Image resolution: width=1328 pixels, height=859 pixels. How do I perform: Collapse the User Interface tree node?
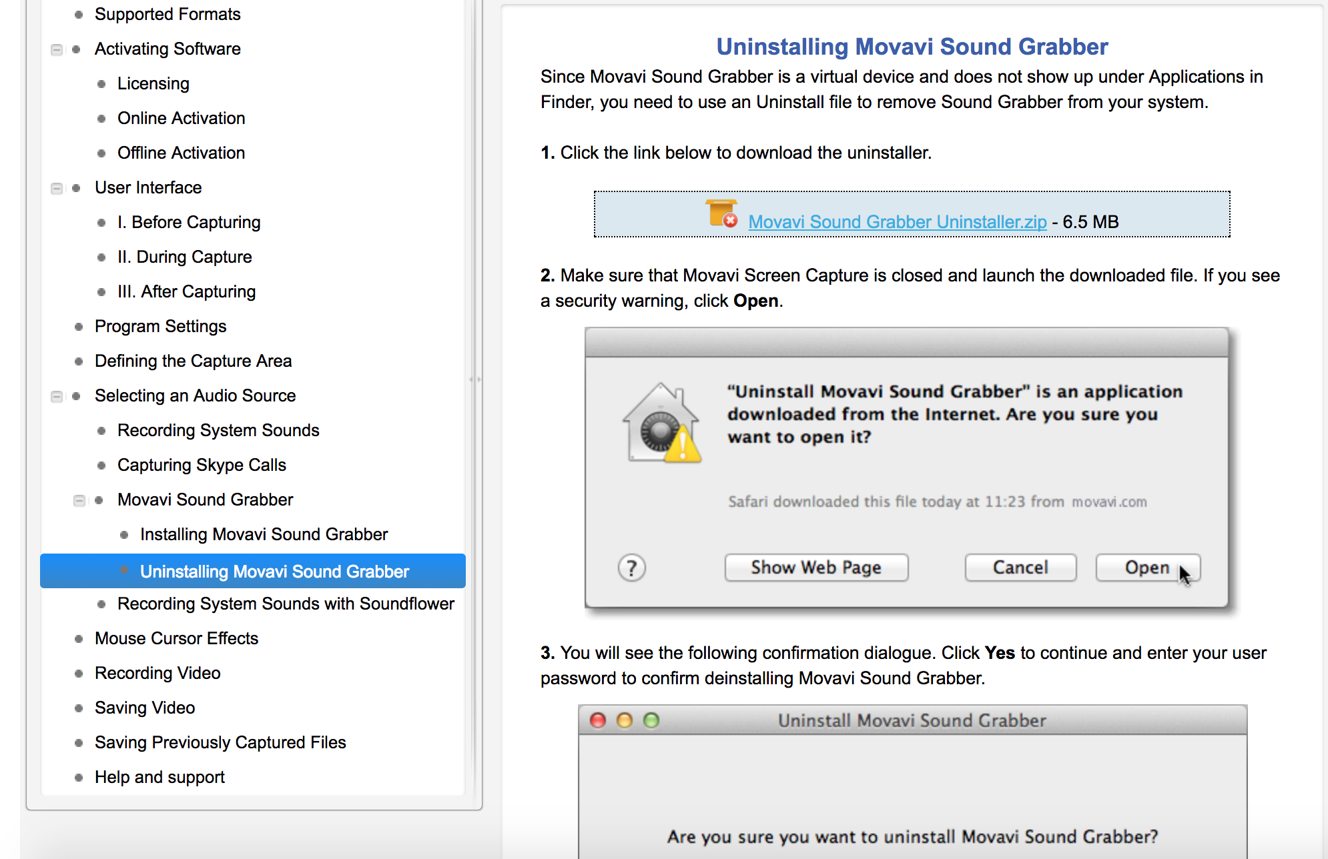coord(57,188)
